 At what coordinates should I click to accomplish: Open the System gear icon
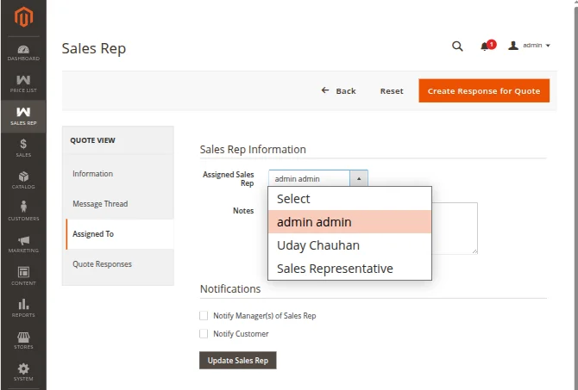coord(23,371)
